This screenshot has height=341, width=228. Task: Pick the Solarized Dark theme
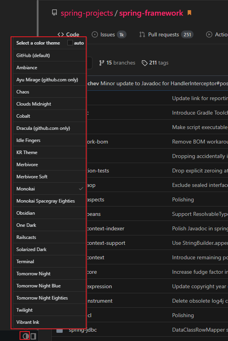point(49,249)
